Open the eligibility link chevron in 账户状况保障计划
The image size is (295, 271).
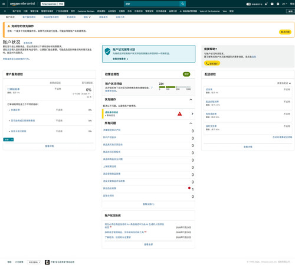pyautogui.click(x=127, y=59)
